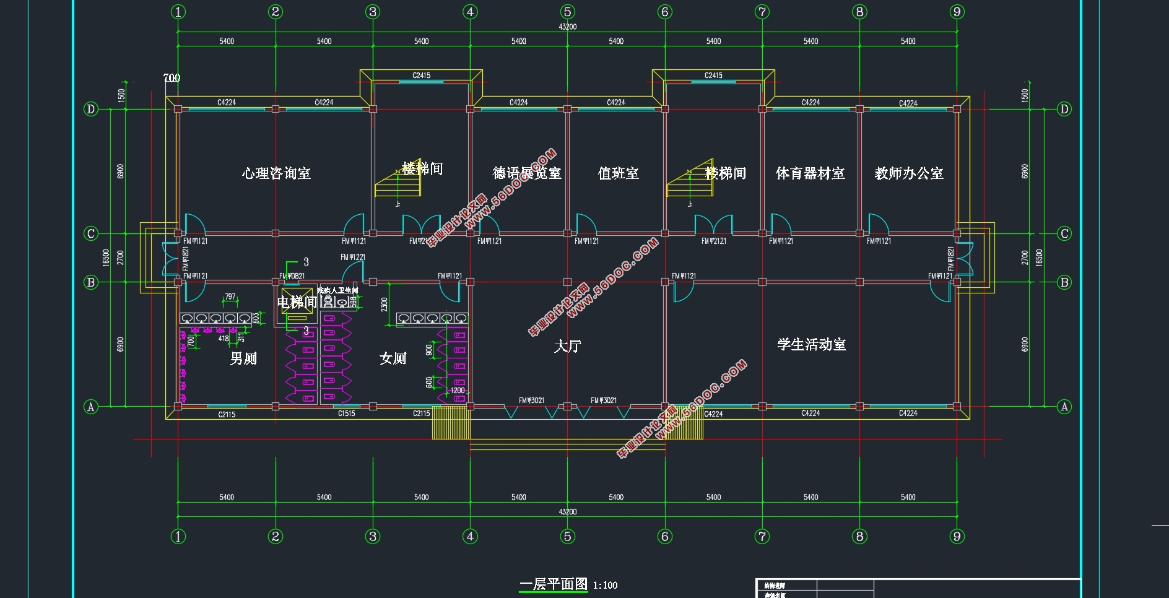Click the washbasin symbol in the 残疾人卫生间
This screenshot has height=598, width=1169.
(342, 303)
